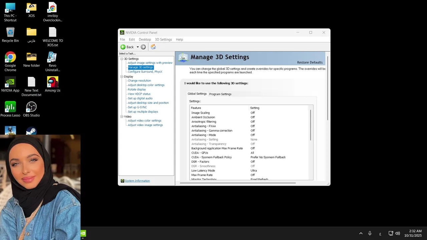Select Adjust desktop color settings
The height and width of the screenshot is (240, 427).
tap(146, 85)
